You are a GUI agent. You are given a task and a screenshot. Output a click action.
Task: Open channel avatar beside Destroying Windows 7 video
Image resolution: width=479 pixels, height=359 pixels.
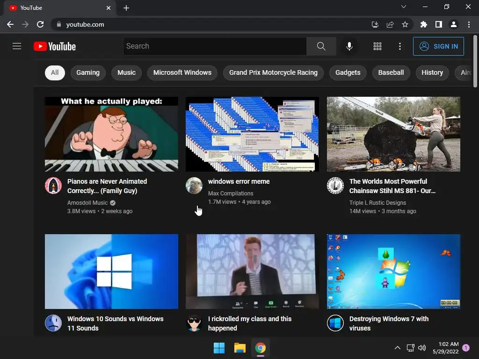[335, 323]
